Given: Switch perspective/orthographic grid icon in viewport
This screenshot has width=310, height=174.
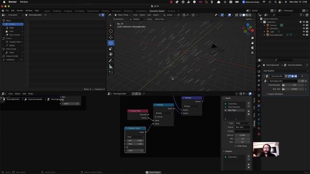Looking at the screenshot, I should click(x=252, y=53).
